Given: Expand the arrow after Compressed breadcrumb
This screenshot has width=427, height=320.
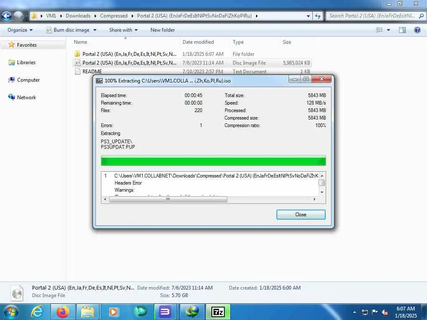Looking at the screenshot, I should (132, 16).
